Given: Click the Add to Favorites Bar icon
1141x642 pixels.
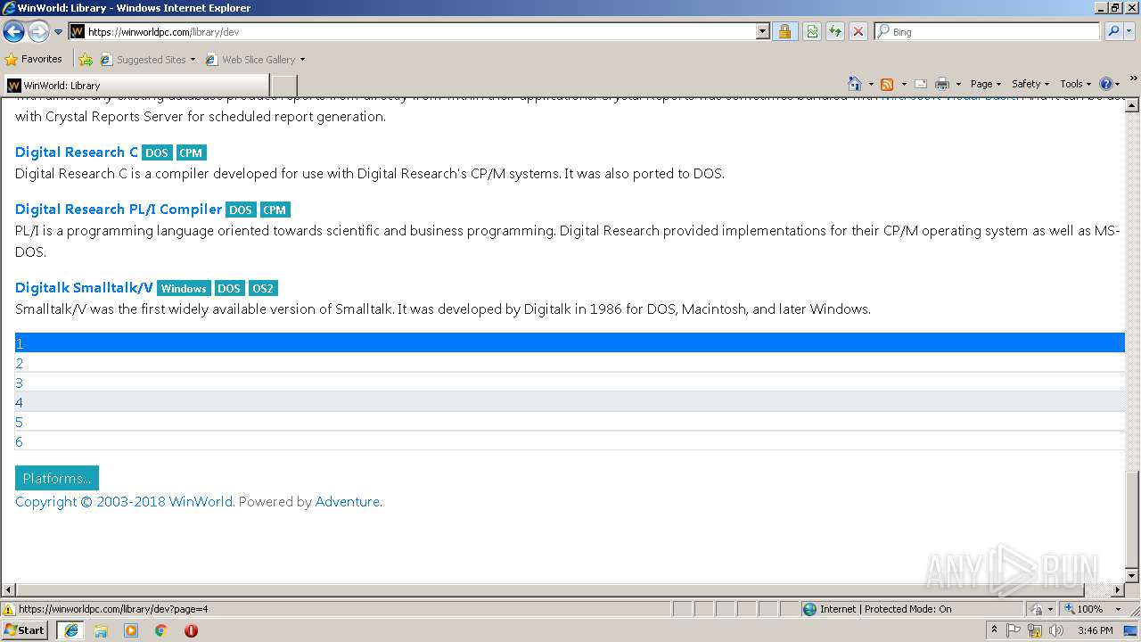Looking at the screenshot, I should point(86,60).
